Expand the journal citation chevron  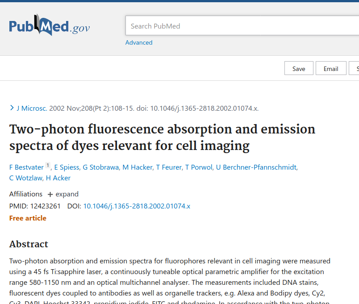[x=12, y=108]
